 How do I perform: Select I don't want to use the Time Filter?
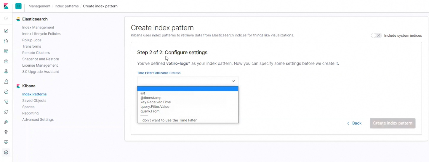[188, 120]
